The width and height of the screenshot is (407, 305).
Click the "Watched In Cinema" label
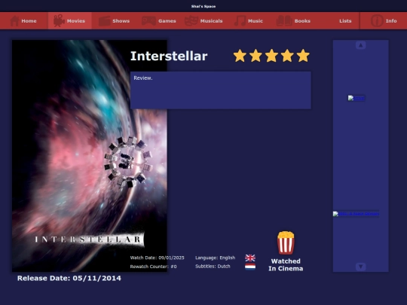[286, 265]
